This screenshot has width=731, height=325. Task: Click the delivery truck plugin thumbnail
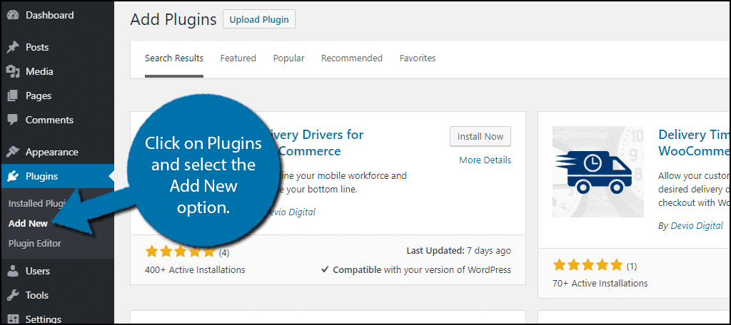(598, 172)
